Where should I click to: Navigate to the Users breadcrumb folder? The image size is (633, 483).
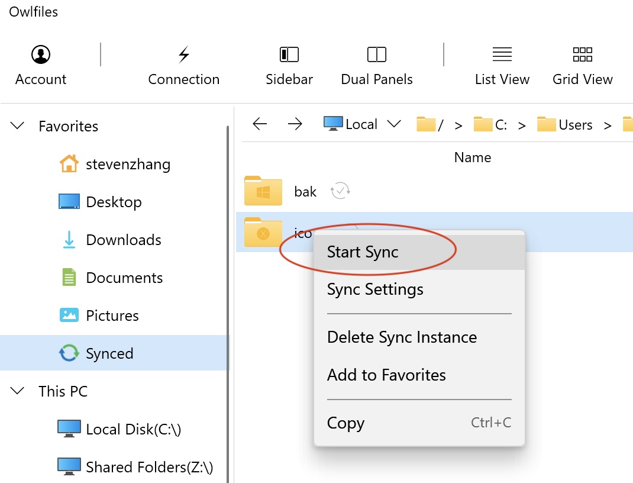coord(565,124)
